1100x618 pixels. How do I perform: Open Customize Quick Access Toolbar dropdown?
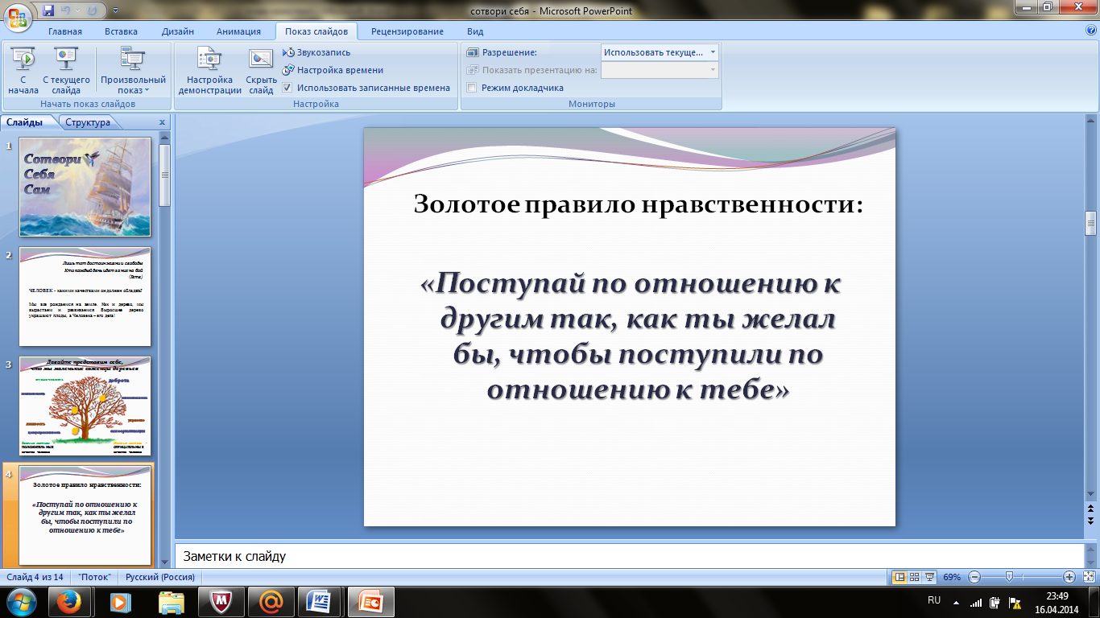coord(115,11)
